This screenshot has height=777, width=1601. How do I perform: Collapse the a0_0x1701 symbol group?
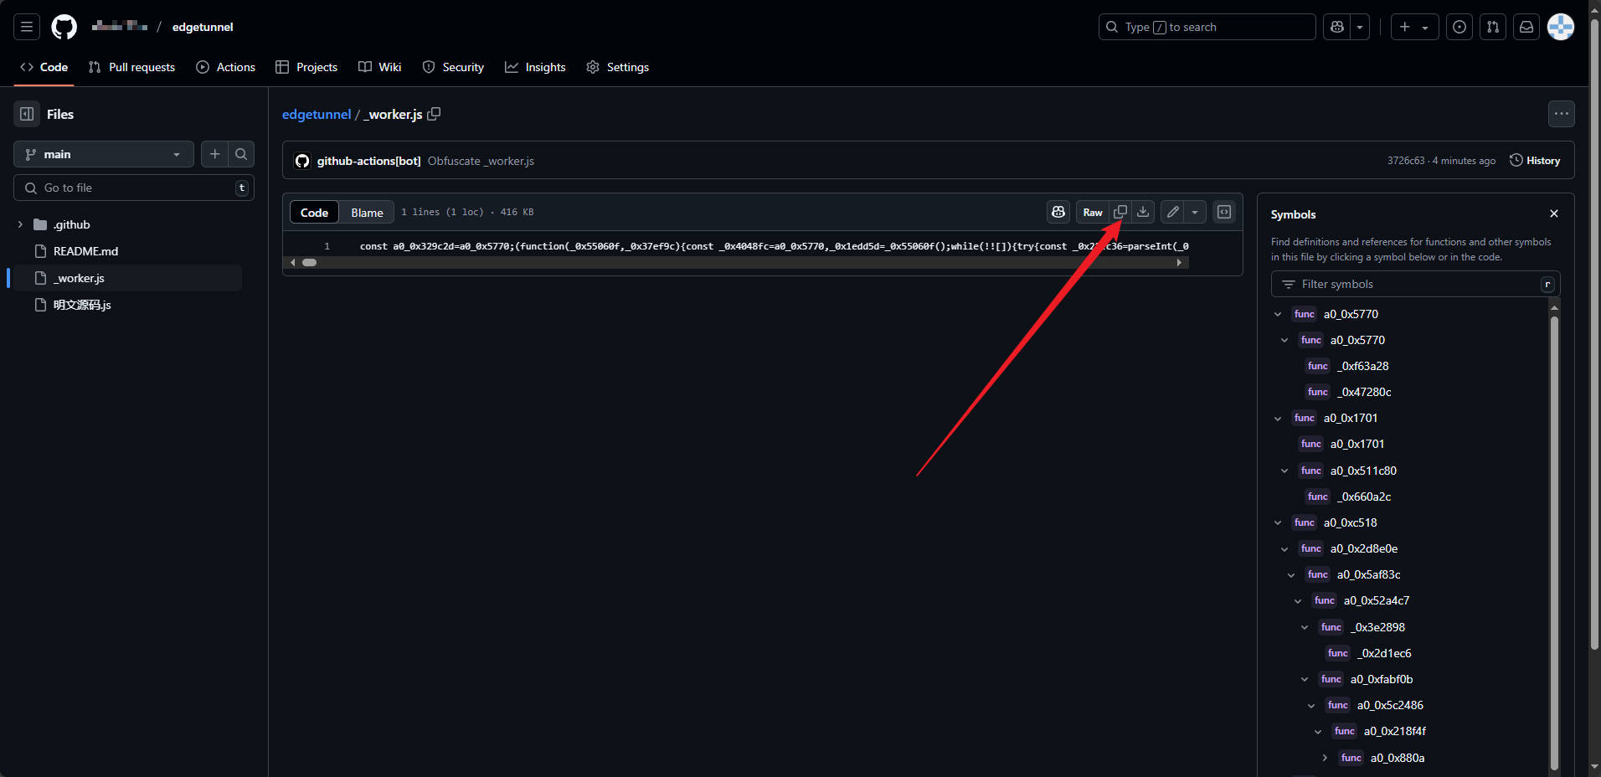click(x=1278, y=419)
